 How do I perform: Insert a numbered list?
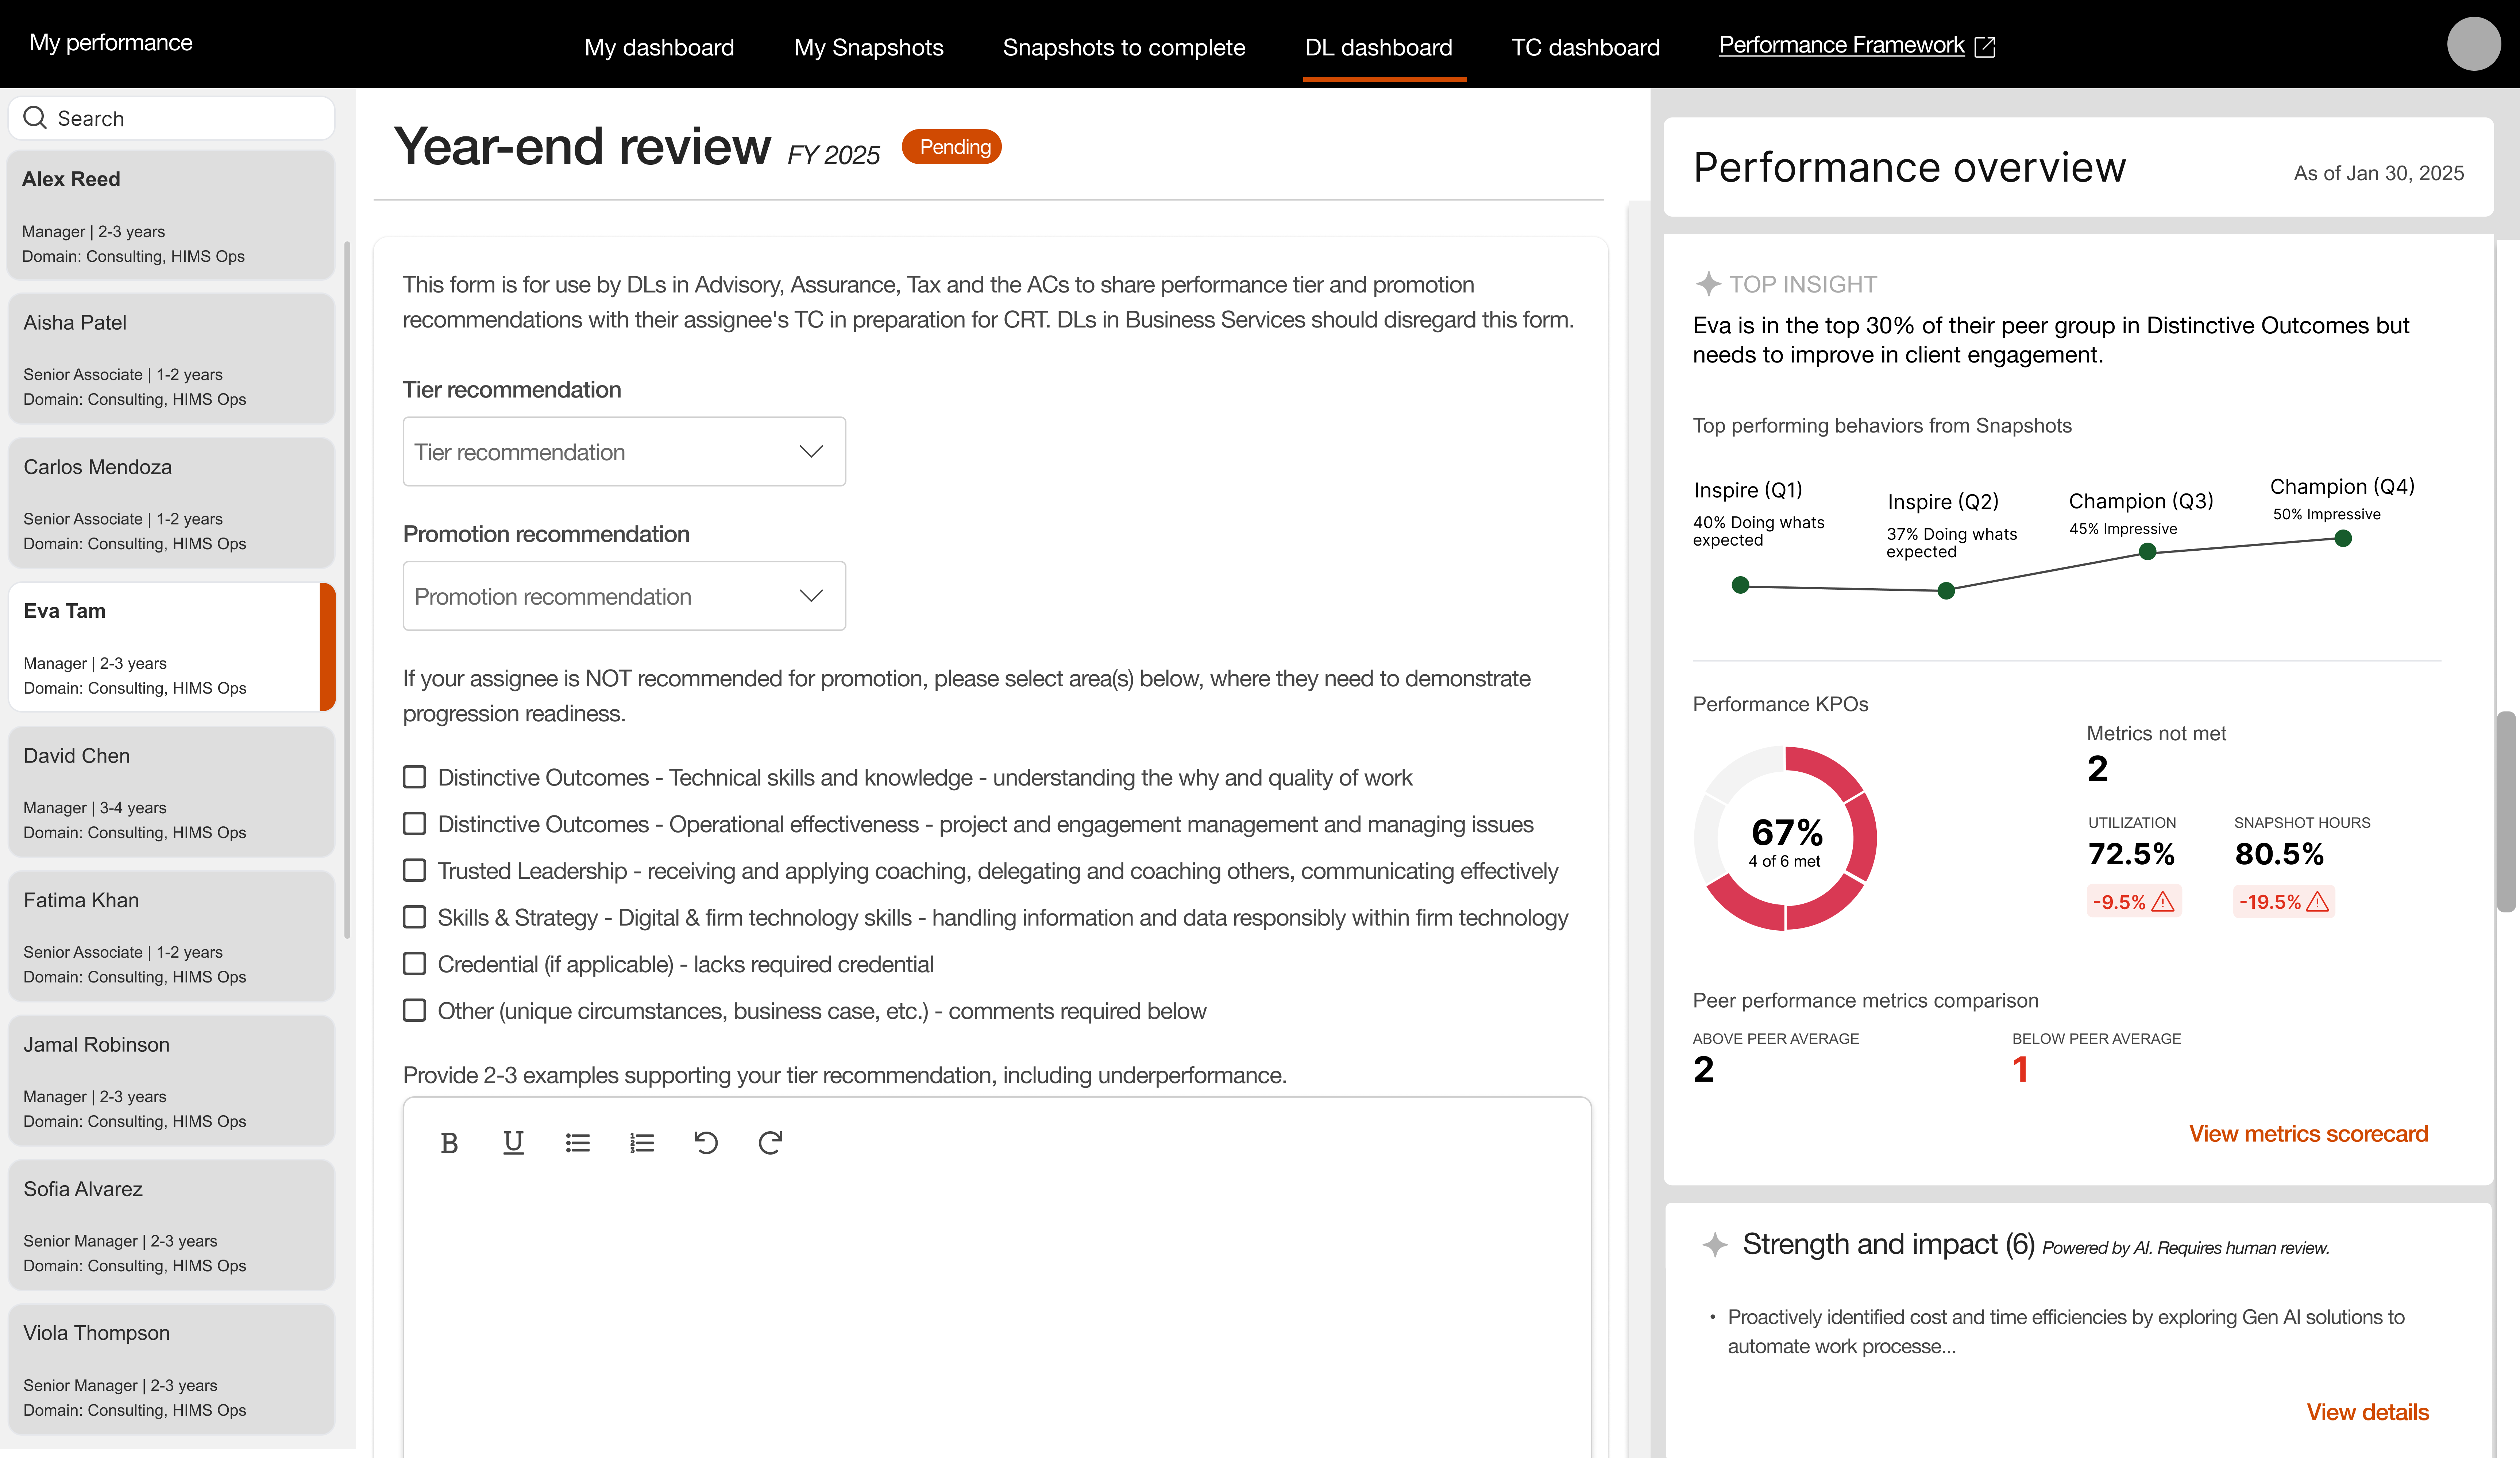pyautogui.click(x=641, y=1142)
